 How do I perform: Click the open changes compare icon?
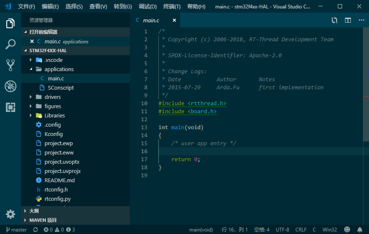coord(334,20)
